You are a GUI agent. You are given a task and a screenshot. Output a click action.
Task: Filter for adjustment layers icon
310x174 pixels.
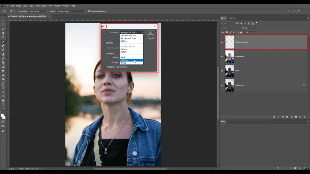(x=241, y=24)
